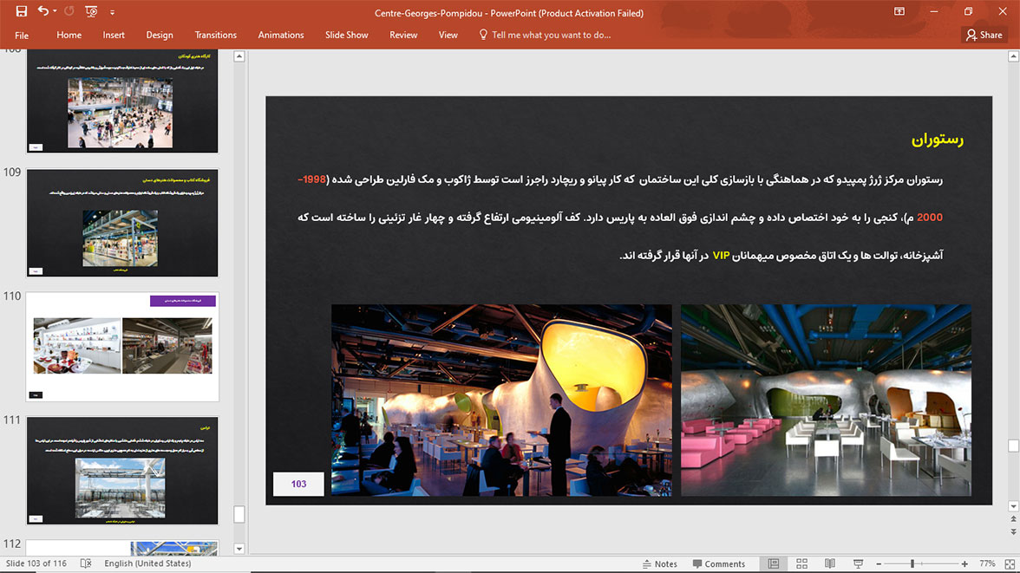Toggle the Comments pane
1020x573 pixels.
pyautogui.click(x=719, y=563)
